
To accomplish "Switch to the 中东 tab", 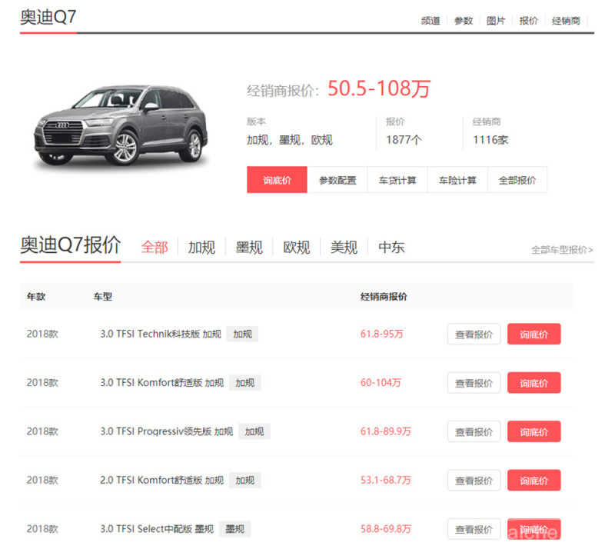I will click(391, 247).
